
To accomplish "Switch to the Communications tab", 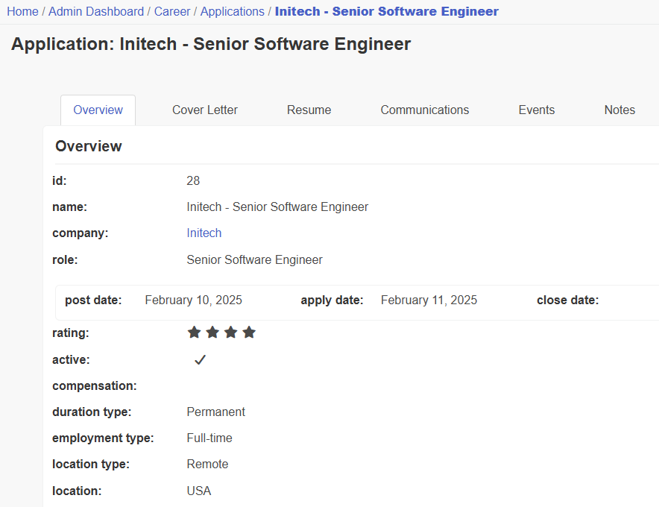I will click(424, 110).
